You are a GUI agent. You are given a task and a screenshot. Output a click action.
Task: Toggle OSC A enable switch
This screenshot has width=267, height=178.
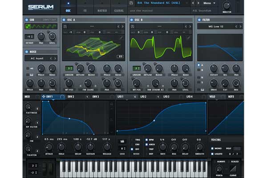(x=64, y=20)
